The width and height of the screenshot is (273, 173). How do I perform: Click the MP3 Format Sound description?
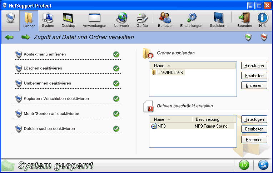(211, 126)
